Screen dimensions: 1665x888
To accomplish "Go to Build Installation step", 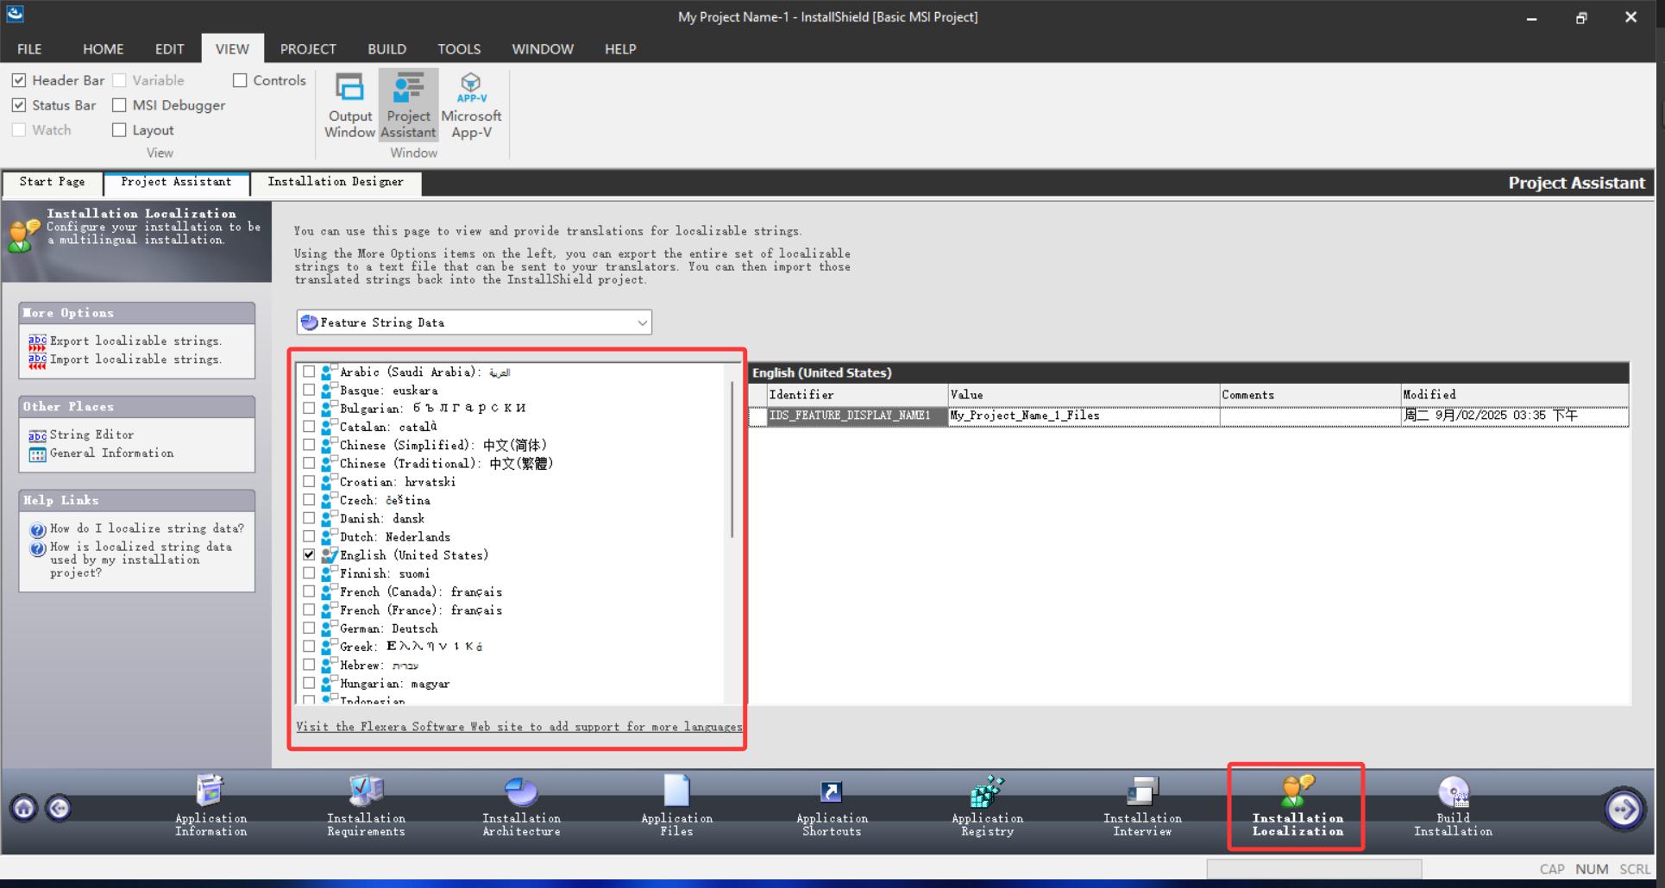I will click(1453, 806).
